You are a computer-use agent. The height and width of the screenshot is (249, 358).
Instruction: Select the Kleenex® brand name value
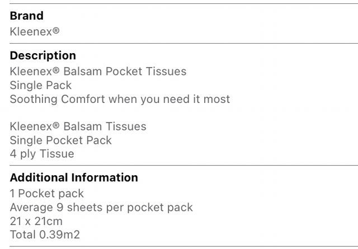pyautogui.click(x=35, y=31)
